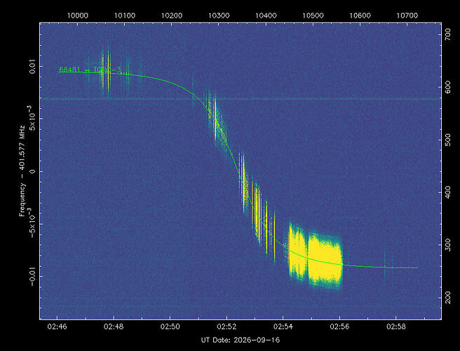The height and width of the screenshot is (351, 460).
Task: Click the top axis value 10400
Action: coord(266,15)
